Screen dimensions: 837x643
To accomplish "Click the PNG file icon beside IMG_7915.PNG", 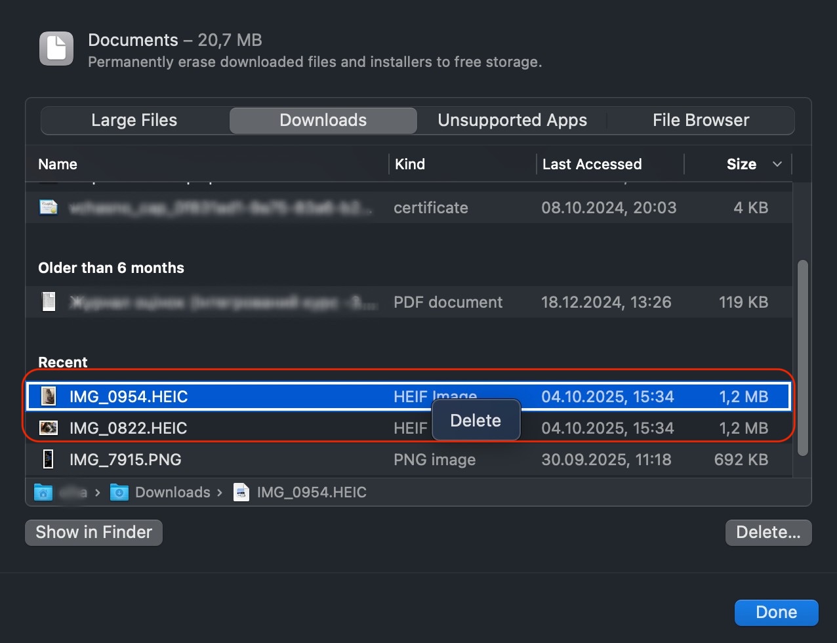I will (x=49, y=459).
